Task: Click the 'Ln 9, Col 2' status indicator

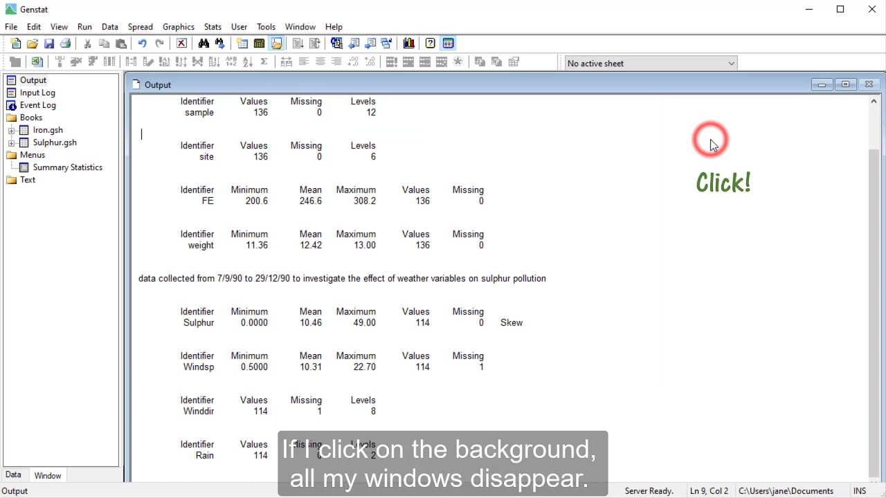Action: (x=709, y=491)
